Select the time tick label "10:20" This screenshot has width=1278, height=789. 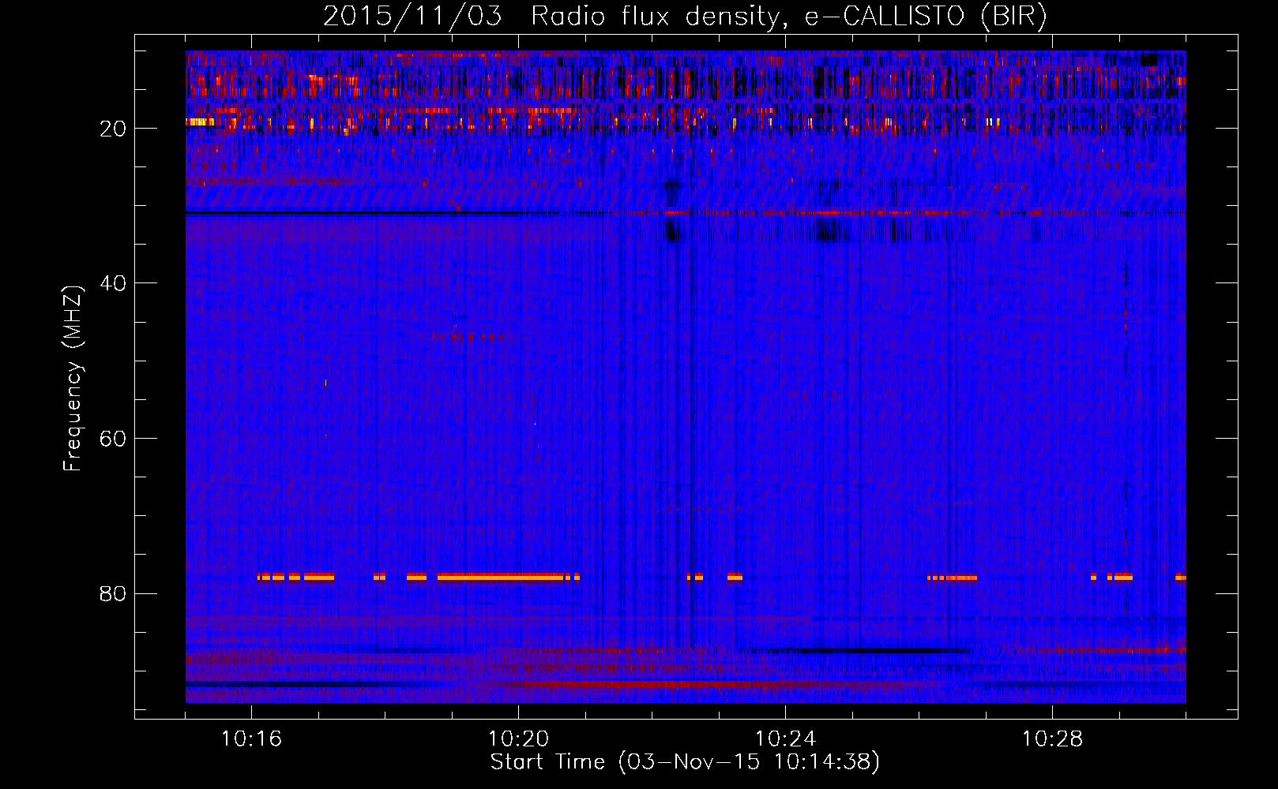(519, 739)
